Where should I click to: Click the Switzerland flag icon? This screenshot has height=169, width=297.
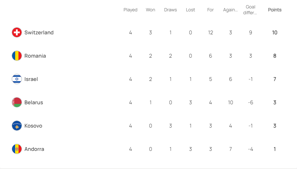tap(17, 32)
